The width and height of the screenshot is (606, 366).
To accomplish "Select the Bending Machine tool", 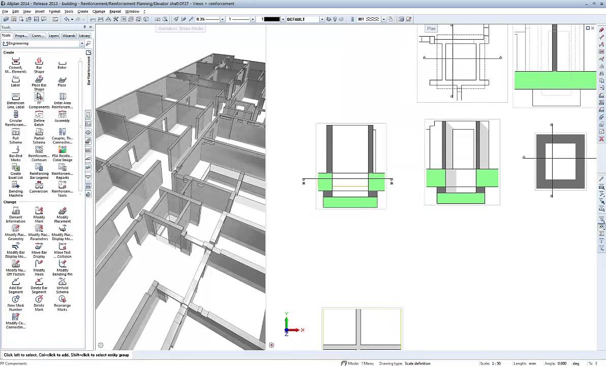I will [15, 189].
